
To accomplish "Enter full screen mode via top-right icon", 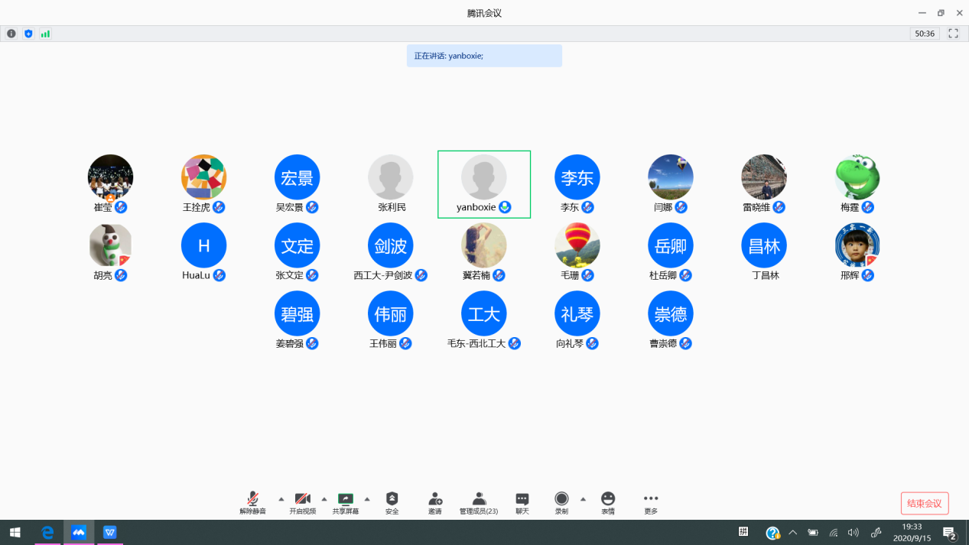I will pyautogui.click(x=953, y=34).
